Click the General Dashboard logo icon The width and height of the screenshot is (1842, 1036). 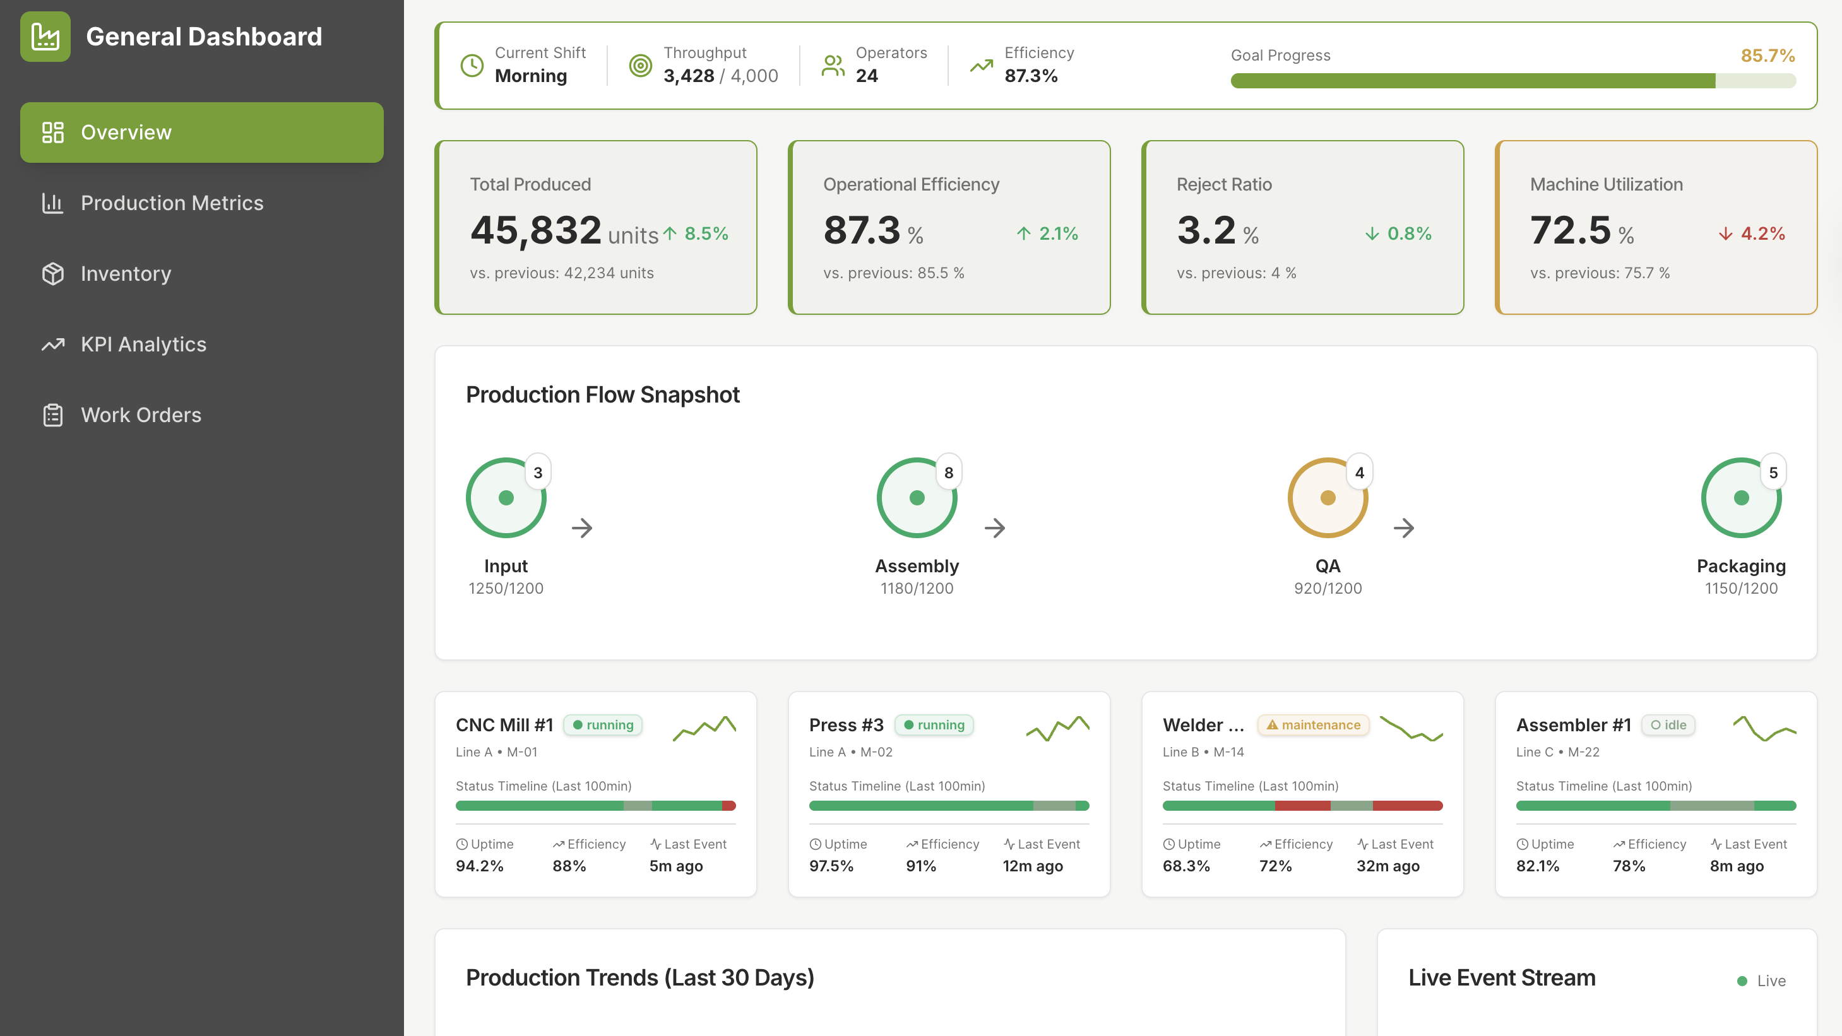tap(45, 36)
